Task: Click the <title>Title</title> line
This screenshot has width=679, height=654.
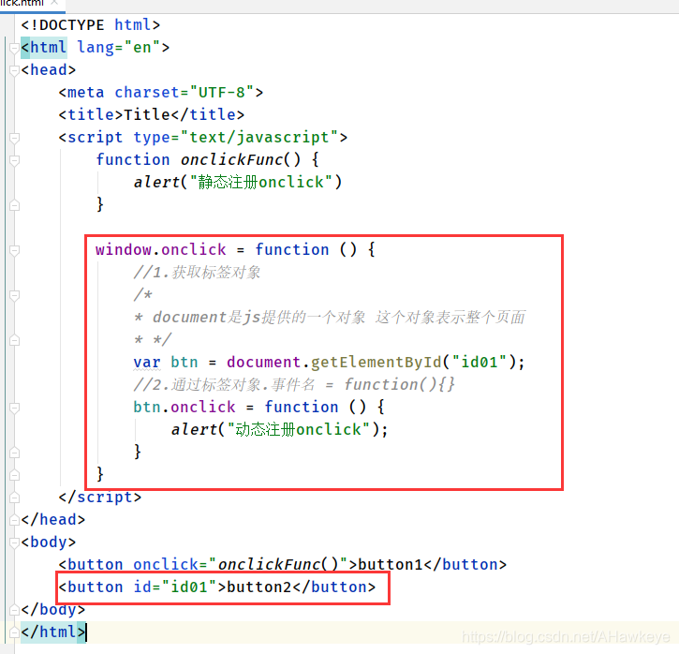Action: click(x=152, y=114)
